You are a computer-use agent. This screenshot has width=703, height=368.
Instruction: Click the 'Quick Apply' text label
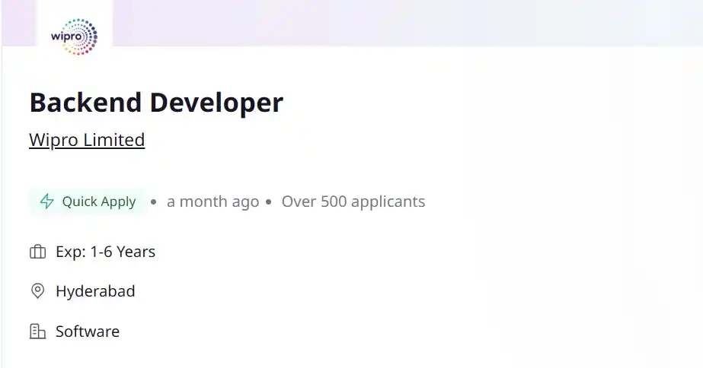pyautogui.click(x=99, y=202)
